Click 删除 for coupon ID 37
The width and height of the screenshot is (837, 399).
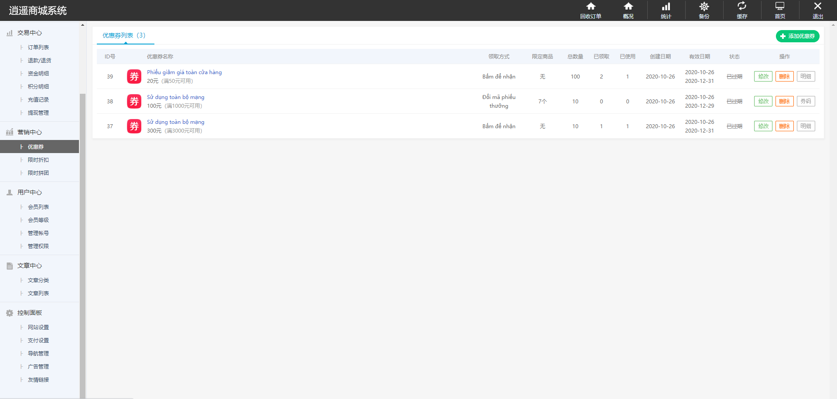[x=784, y=126]
